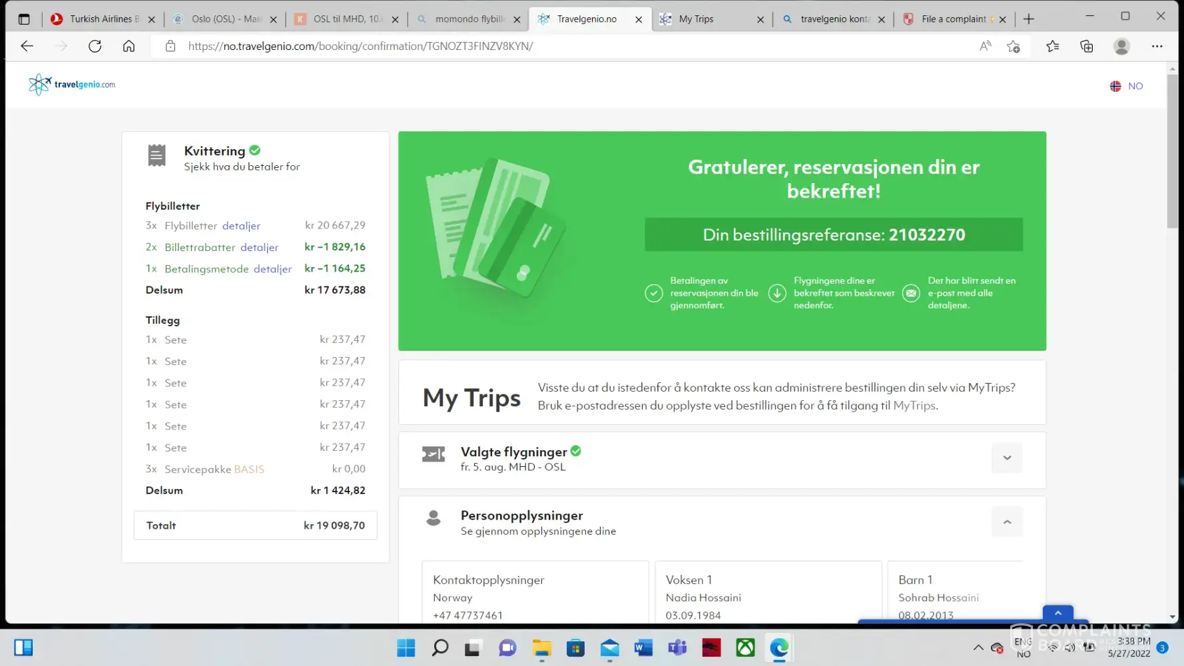The image size is (1184, 666).
Task: Open the Chat app on taskbar
Action: tap(507, 647)
